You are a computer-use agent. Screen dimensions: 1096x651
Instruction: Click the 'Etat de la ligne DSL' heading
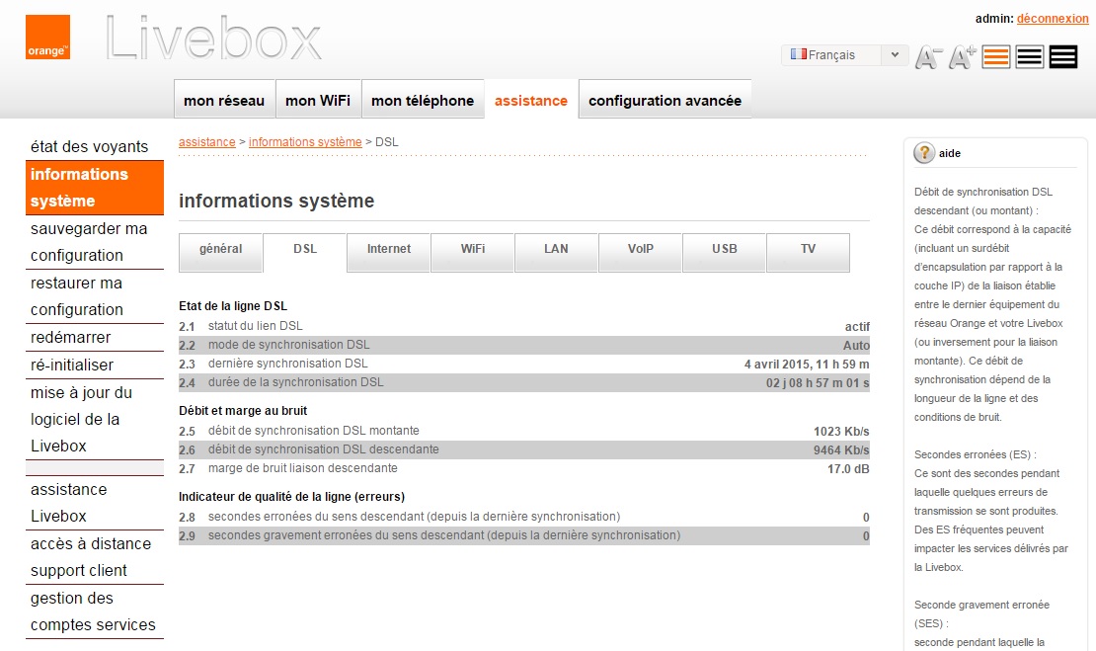233,306
